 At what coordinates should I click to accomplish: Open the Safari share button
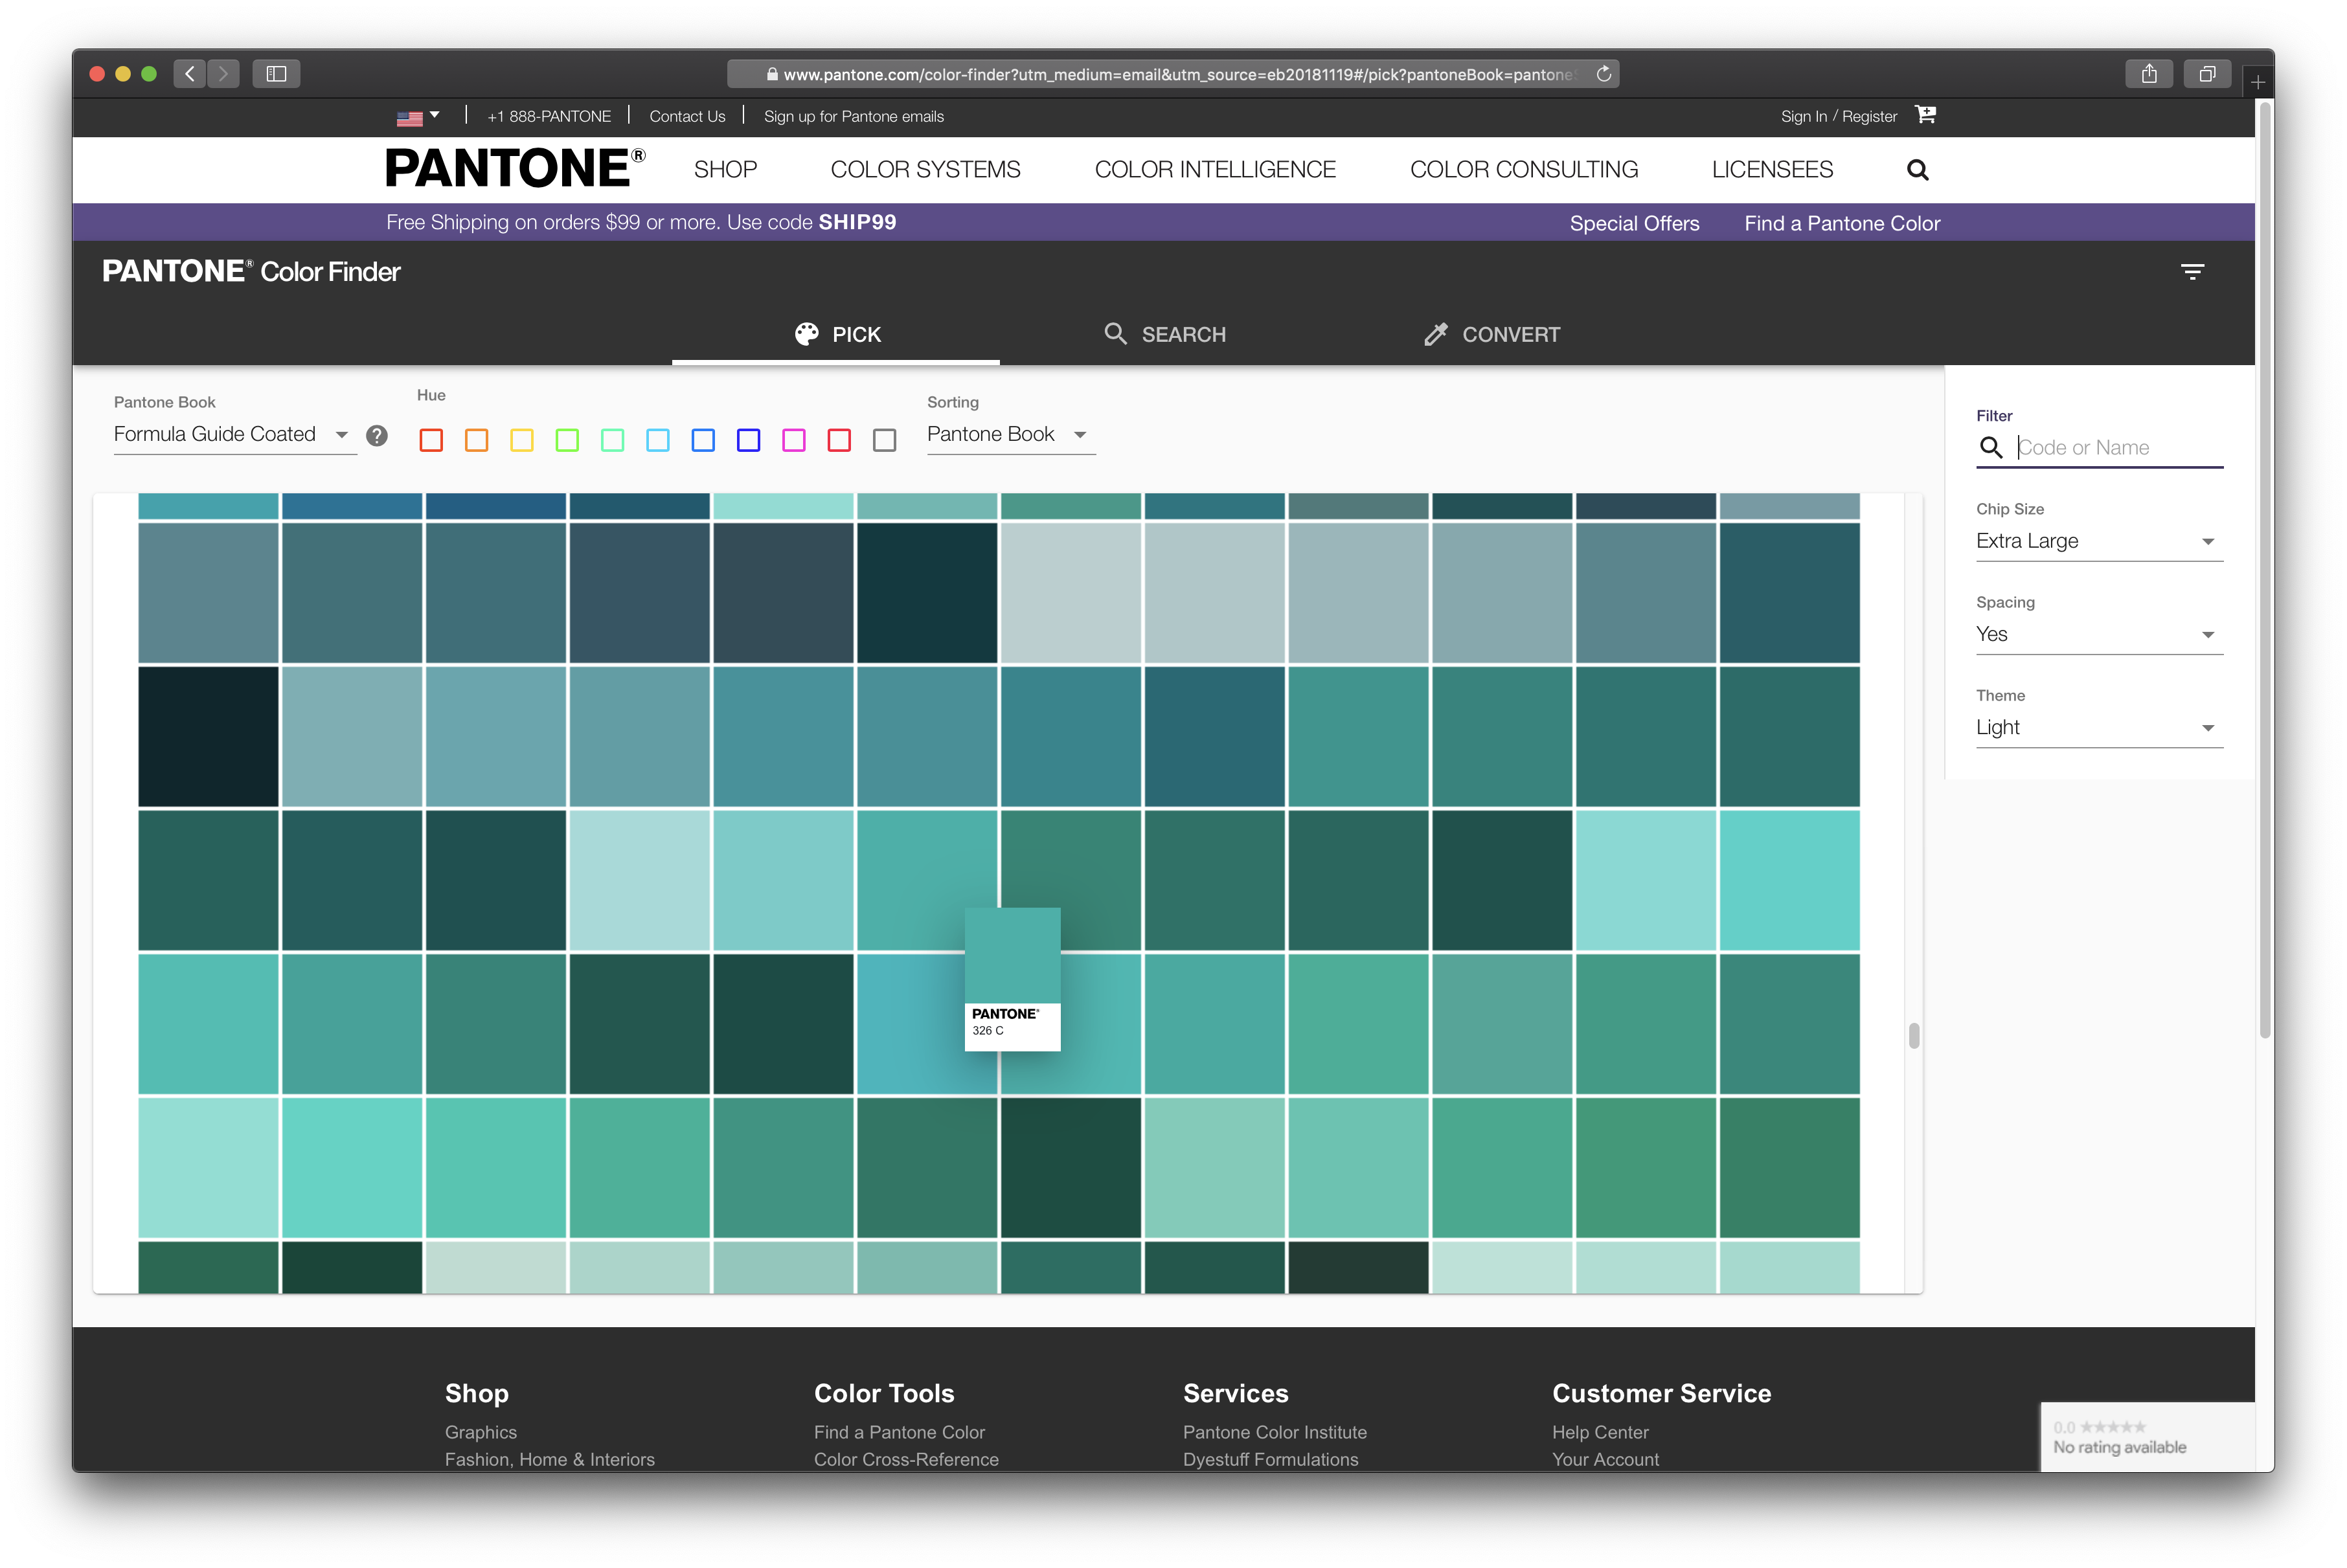click(2149, 74)
